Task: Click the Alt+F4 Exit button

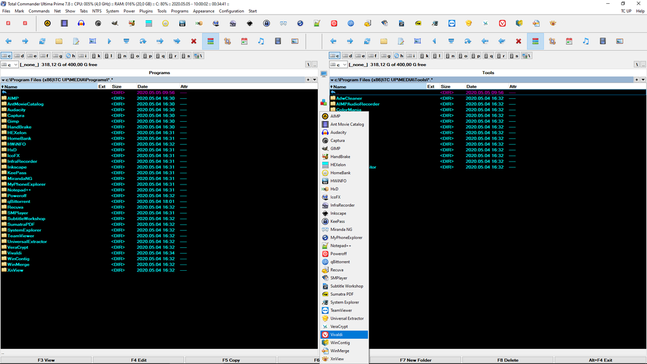Action: (x=600, y=360)
